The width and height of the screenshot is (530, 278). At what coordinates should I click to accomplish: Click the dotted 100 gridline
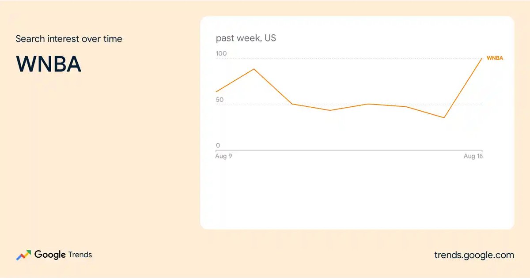pyautogui.click(x=349, y=58)
